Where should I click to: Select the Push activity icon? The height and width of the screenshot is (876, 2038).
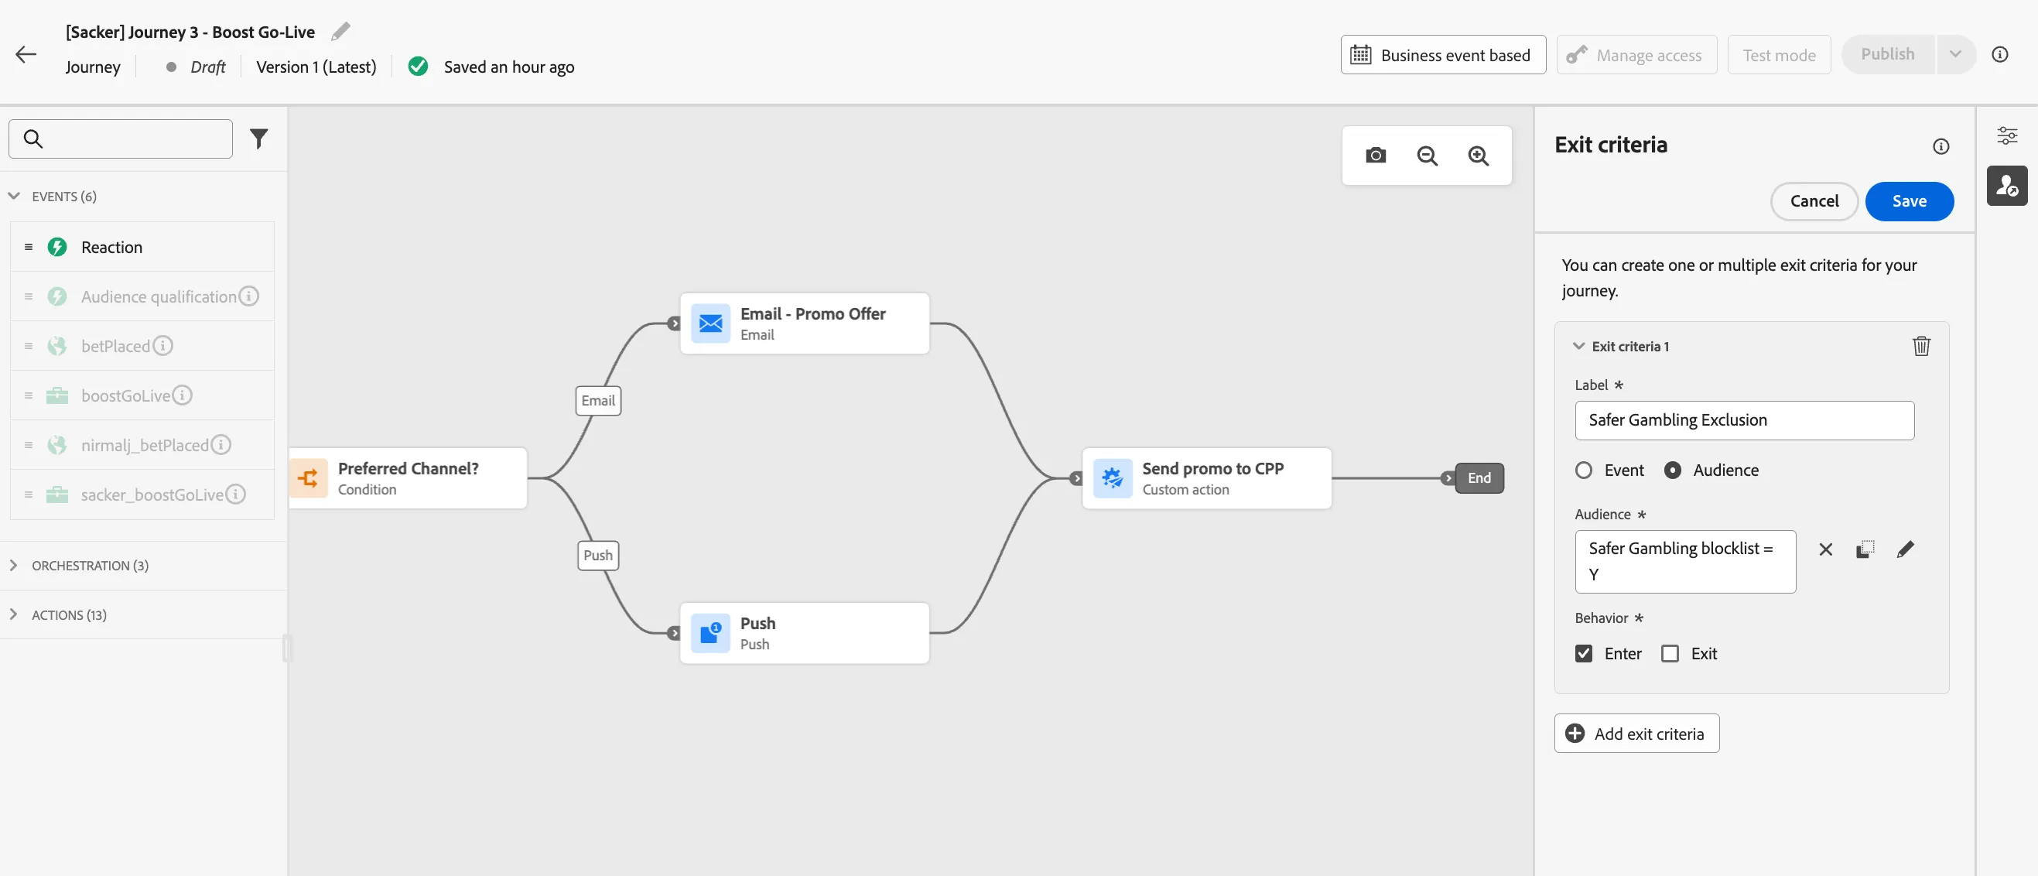pos(710,633)
